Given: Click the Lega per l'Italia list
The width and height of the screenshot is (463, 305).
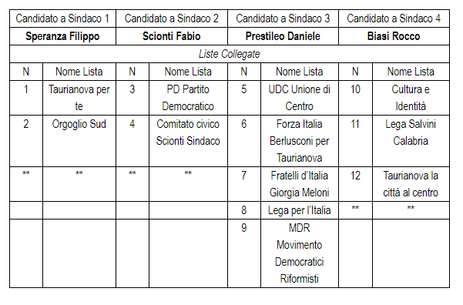Looking at the screenshot, I should 300,210.
